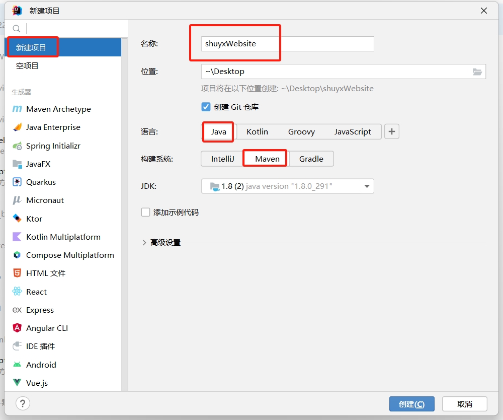
Task: Select the Android generator label
Action: point(41,365)
